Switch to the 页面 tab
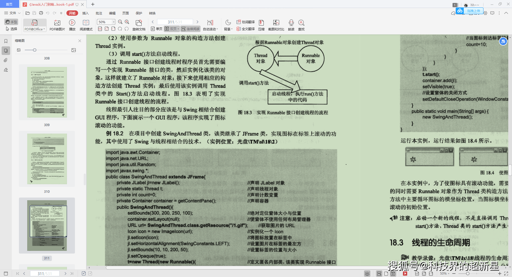512x277 pixels. click(x=126, y=13)
